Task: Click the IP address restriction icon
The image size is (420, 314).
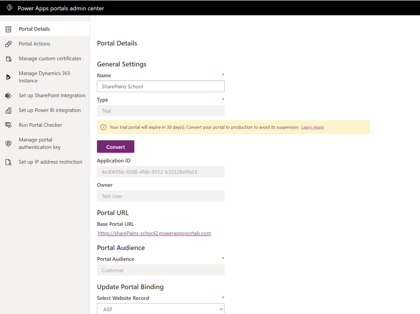Action: pos(8,162)
